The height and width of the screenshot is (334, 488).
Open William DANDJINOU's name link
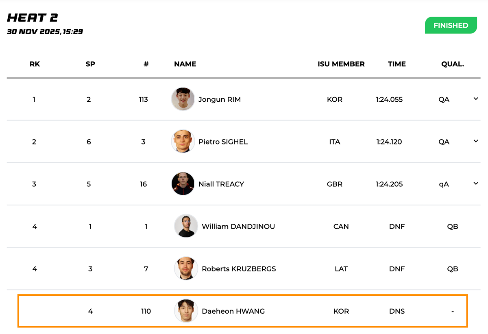238,227
